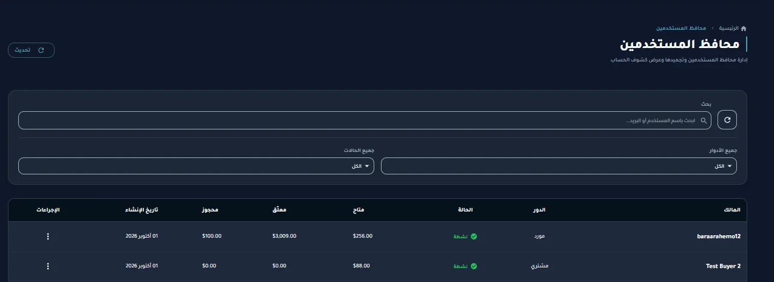This screenshot has width=774, height=282.
Task: Click the user name search field
Action: tap(365, 120)
